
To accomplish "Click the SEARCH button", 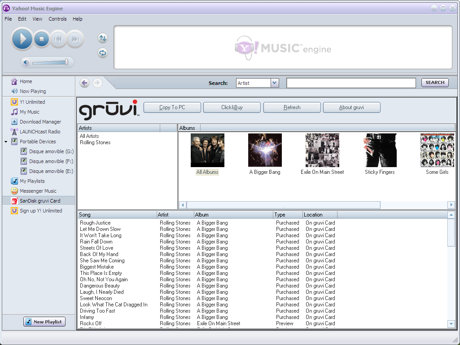I will click(435, 83).
